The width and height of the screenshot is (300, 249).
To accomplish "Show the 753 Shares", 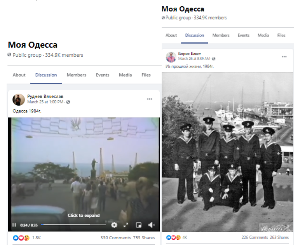I will point(144,238).
